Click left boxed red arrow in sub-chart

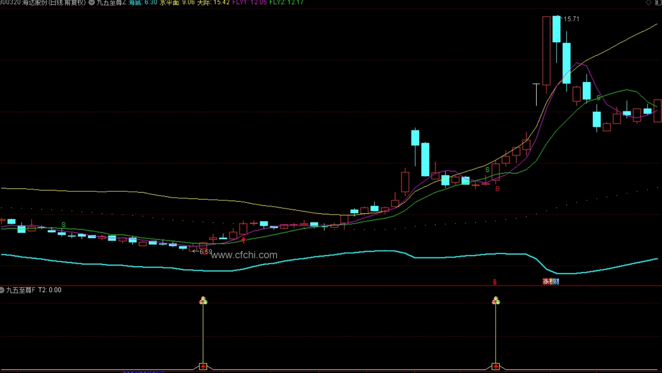click(x=203, y=367)
